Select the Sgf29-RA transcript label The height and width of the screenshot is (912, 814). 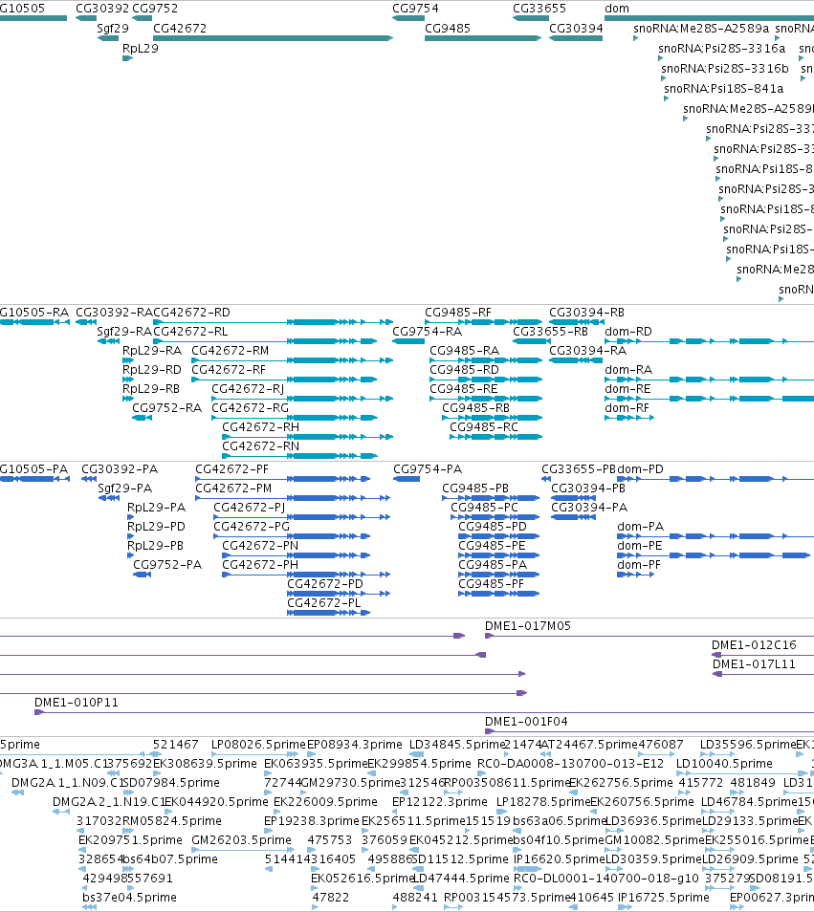tap(124, 332)
